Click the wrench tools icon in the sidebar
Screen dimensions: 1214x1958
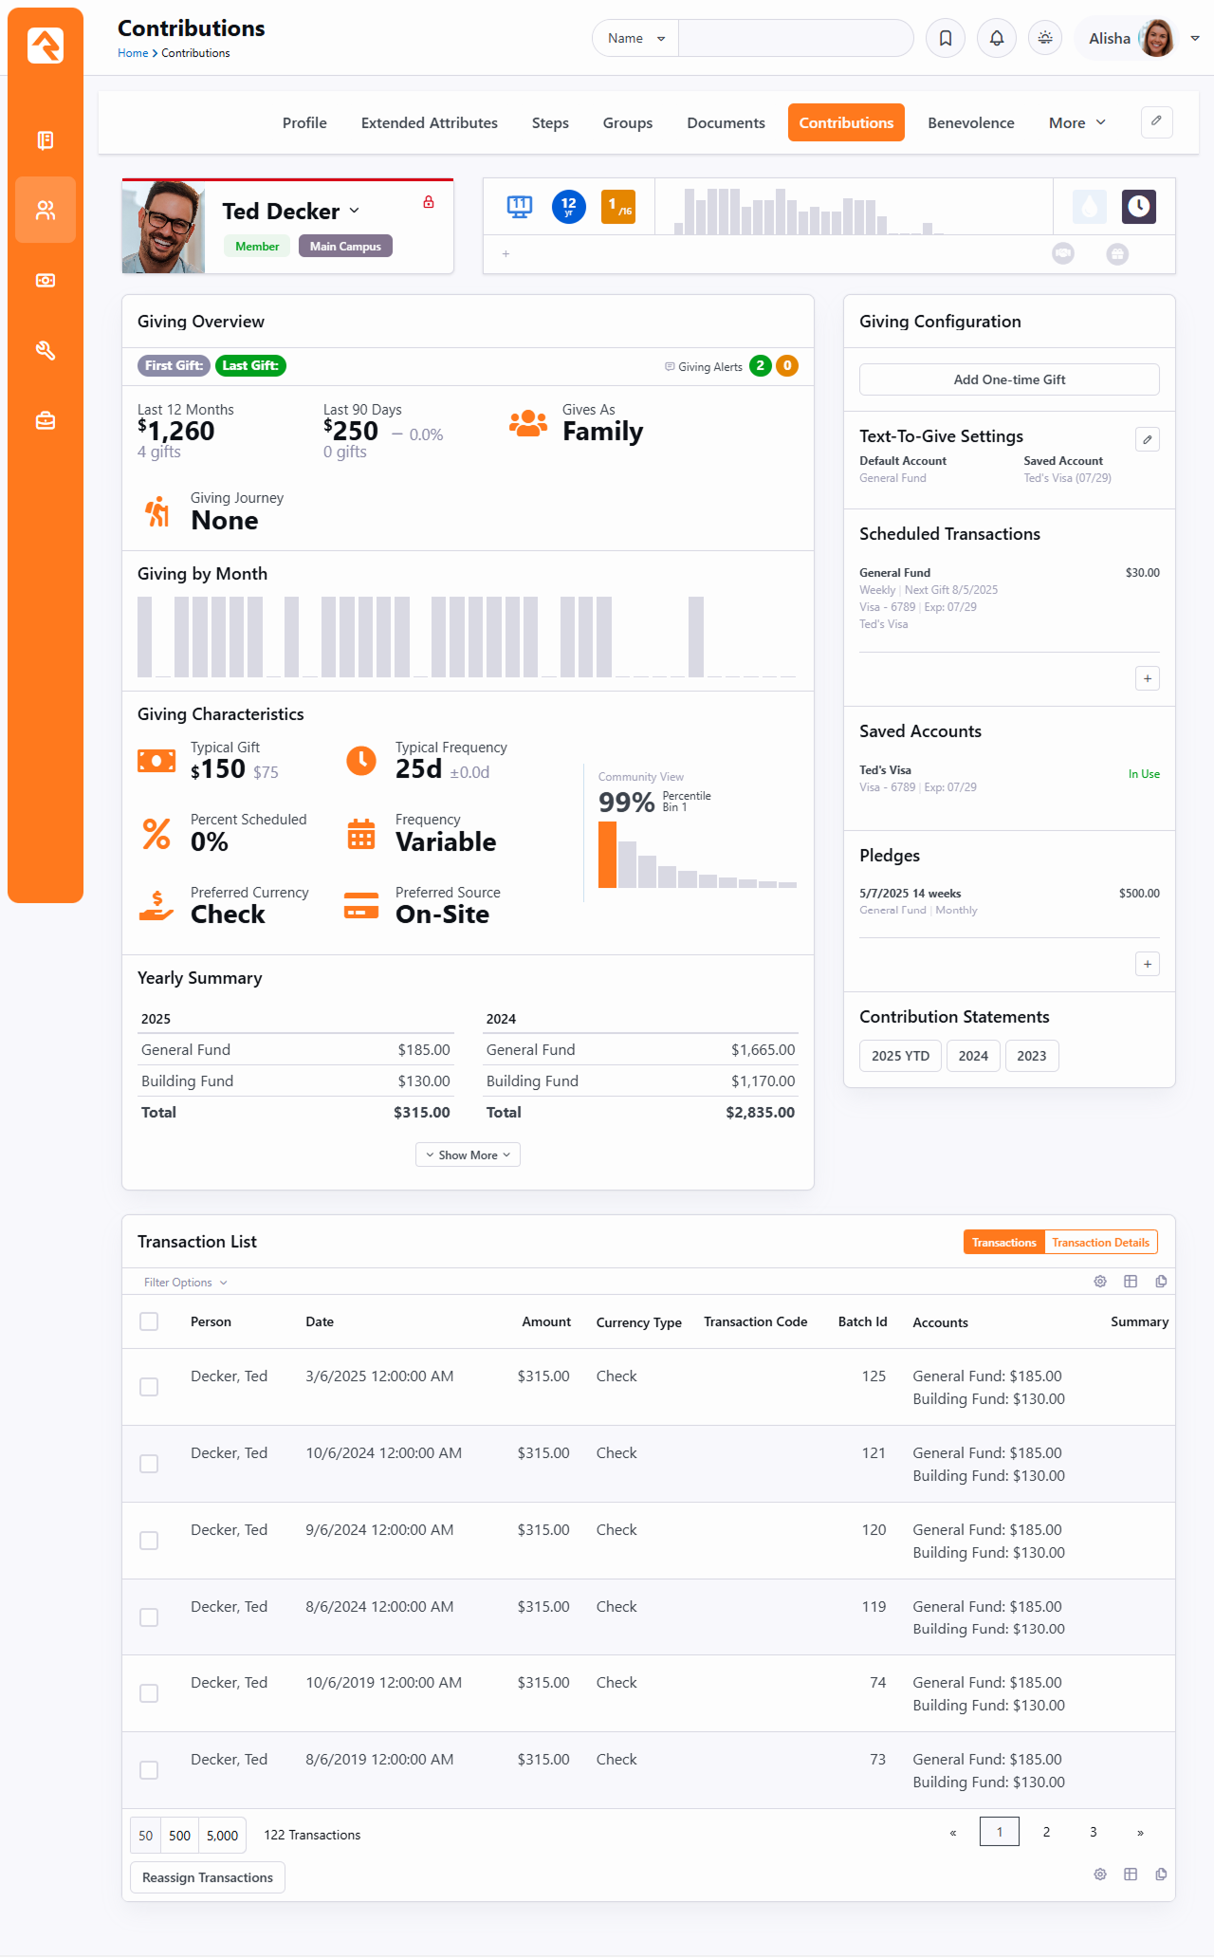tap(46, 351)
